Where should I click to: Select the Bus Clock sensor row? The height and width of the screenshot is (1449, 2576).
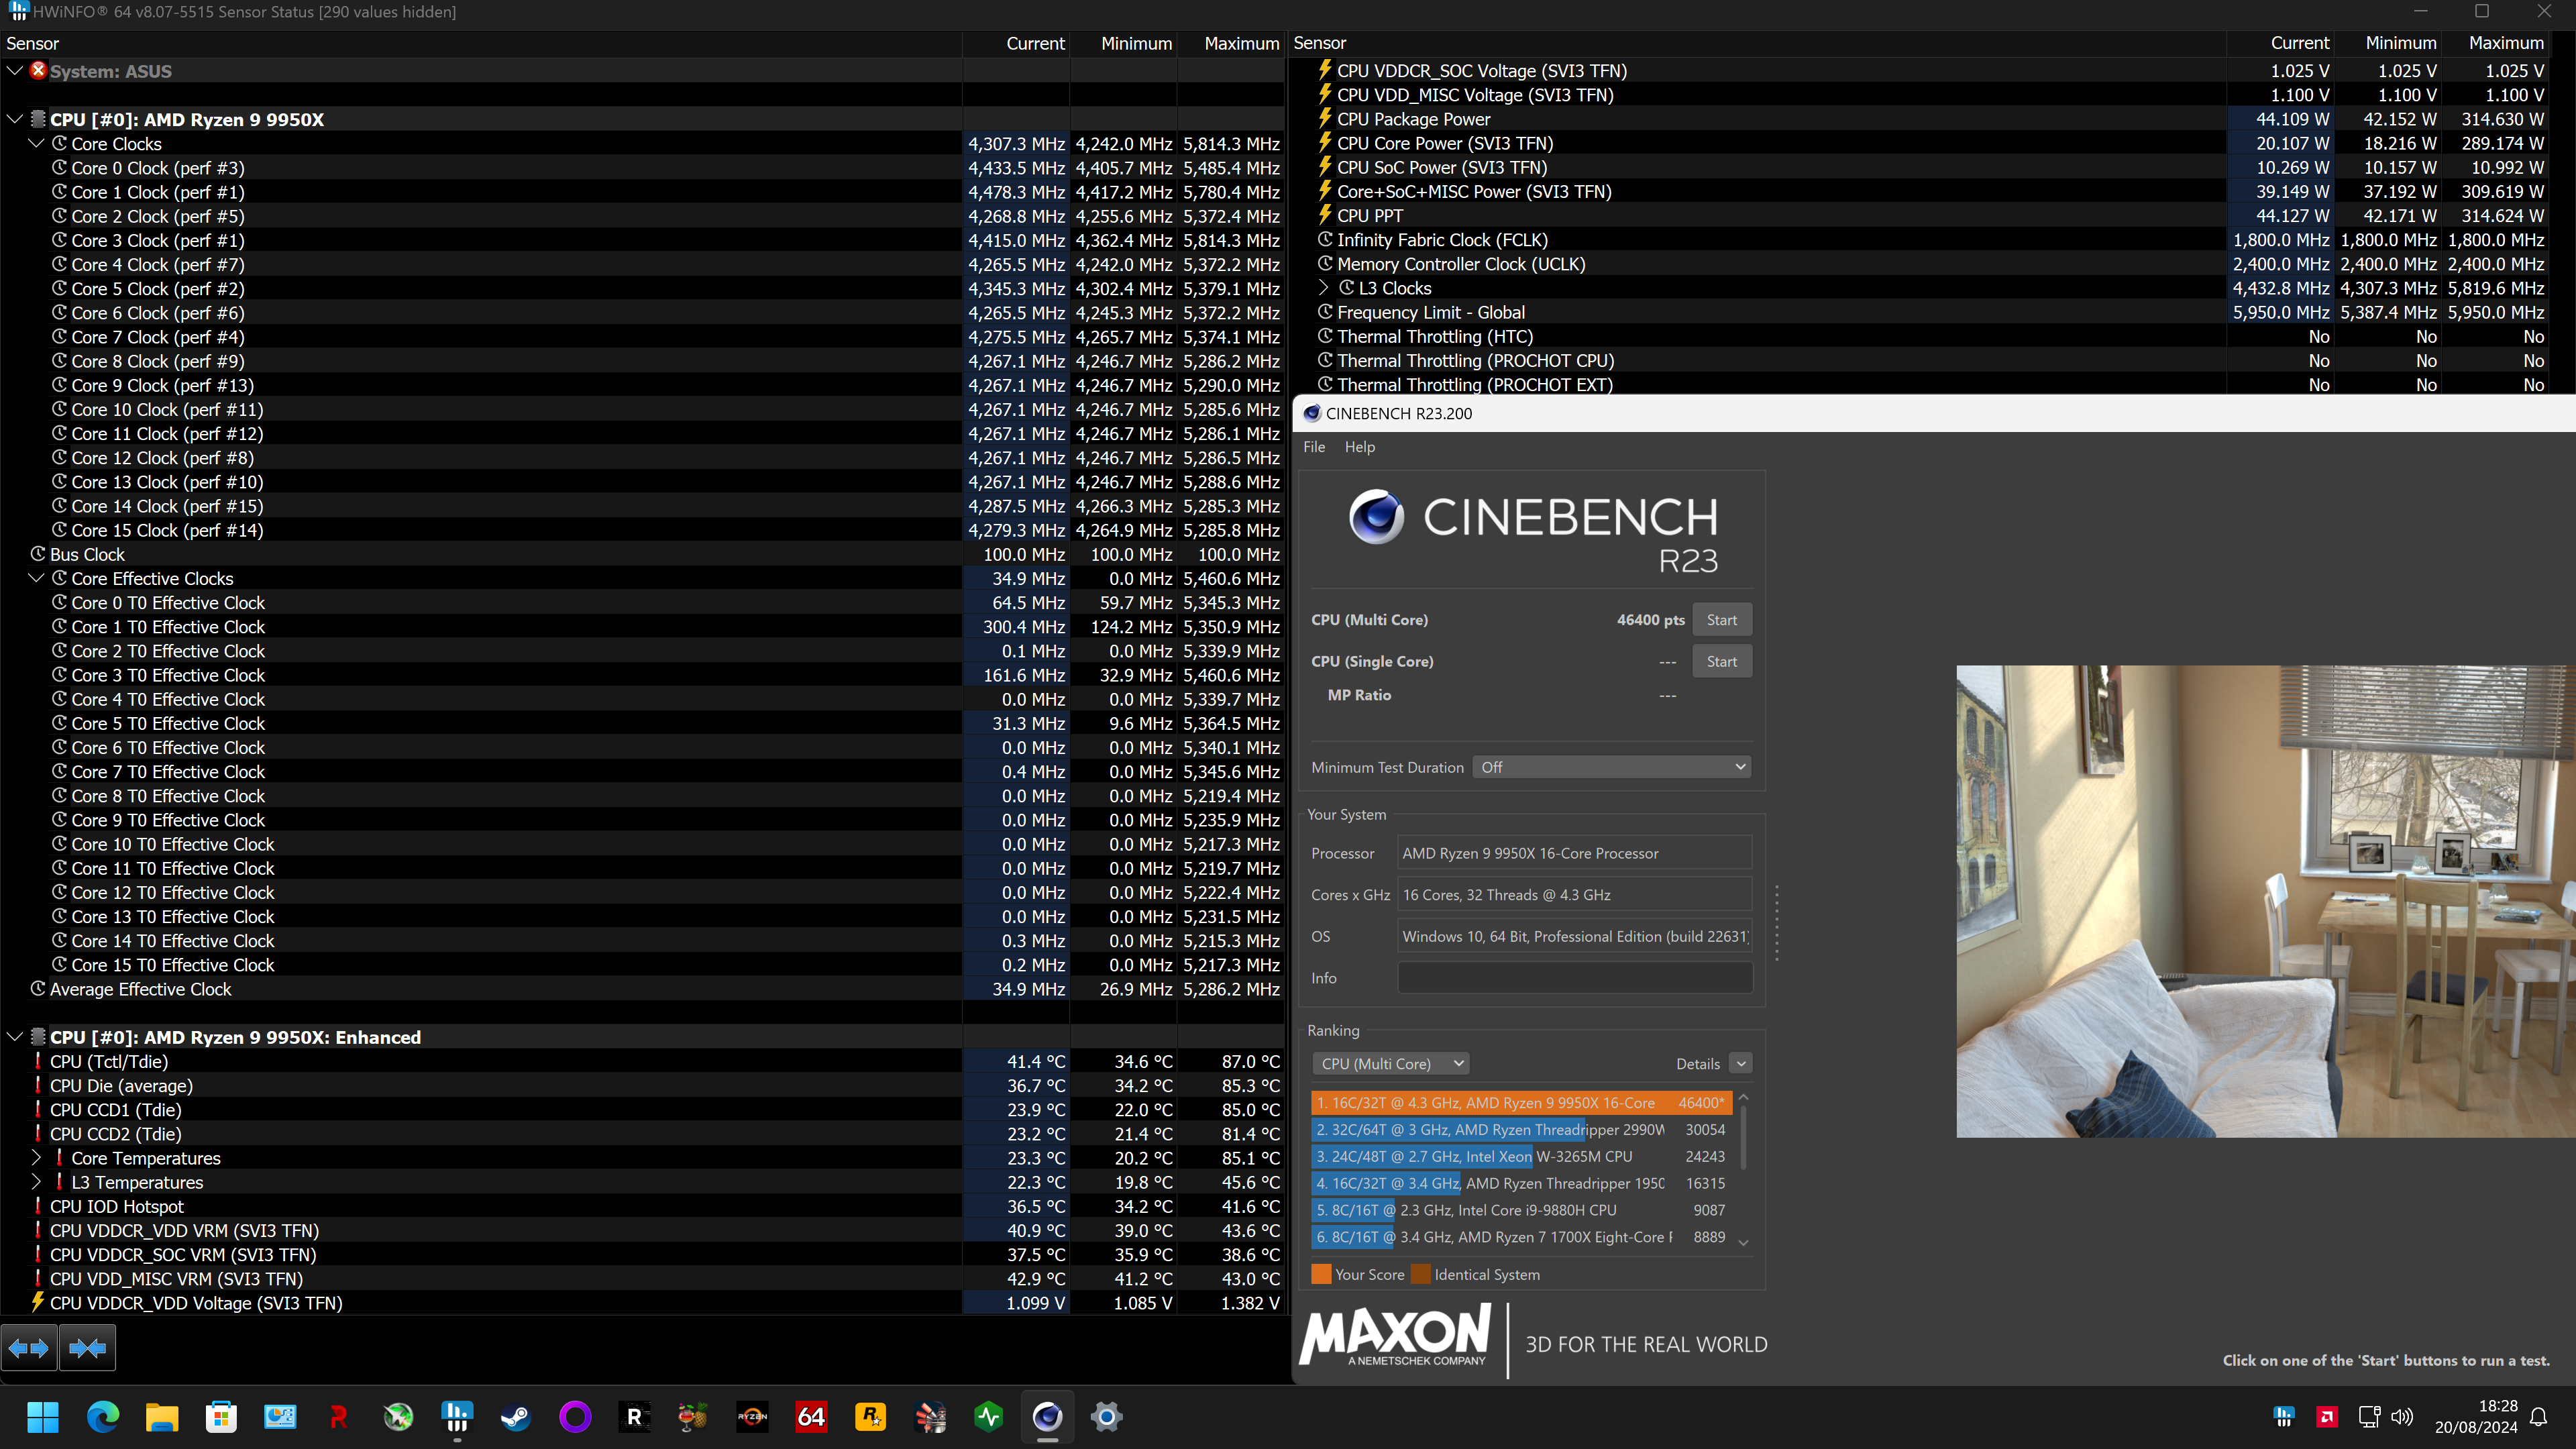tap(643, 554)
